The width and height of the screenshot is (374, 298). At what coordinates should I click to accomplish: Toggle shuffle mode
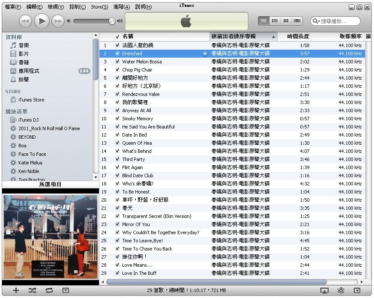click(33, 290)
